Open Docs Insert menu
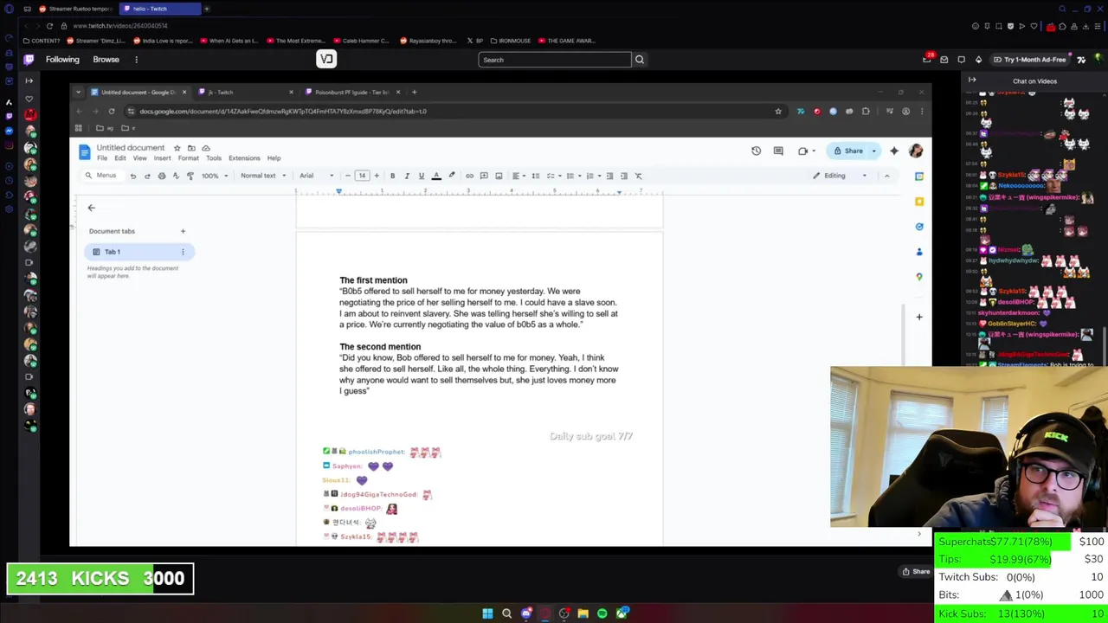Image resolution: width=1108 pixels, height=623 pixels. 162,158
